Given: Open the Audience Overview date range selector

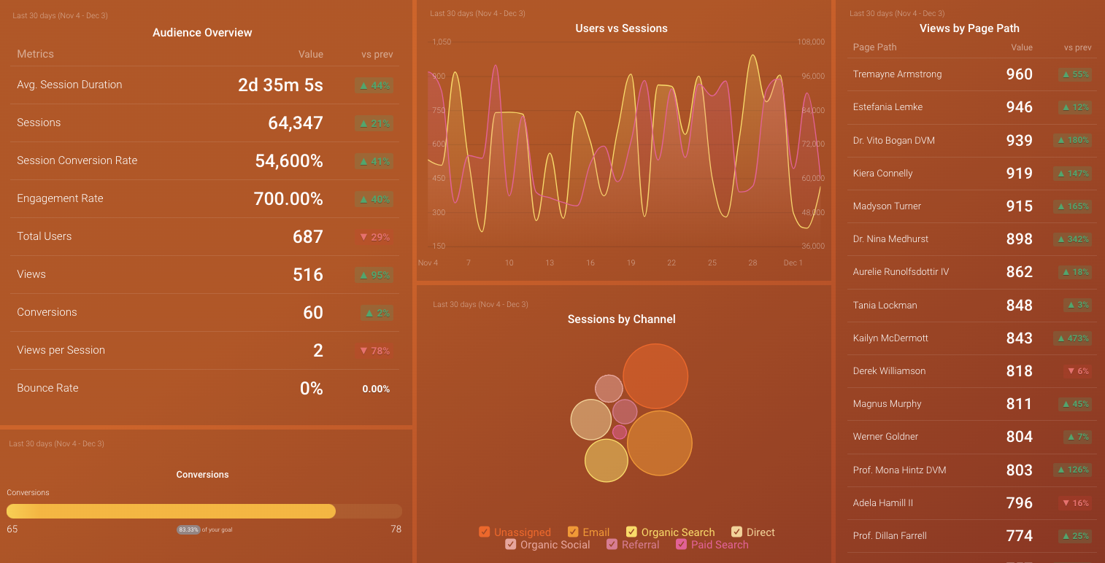Looking at the screenshot, I should 60,15.
